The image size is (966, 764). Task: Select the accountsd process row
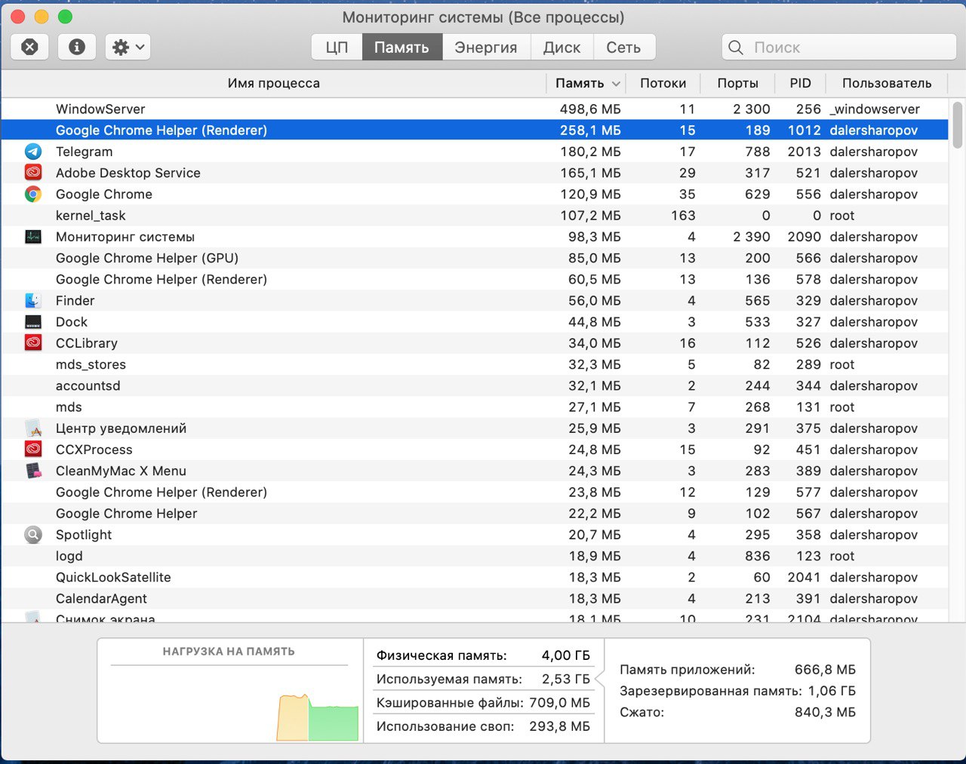(475, 385)
